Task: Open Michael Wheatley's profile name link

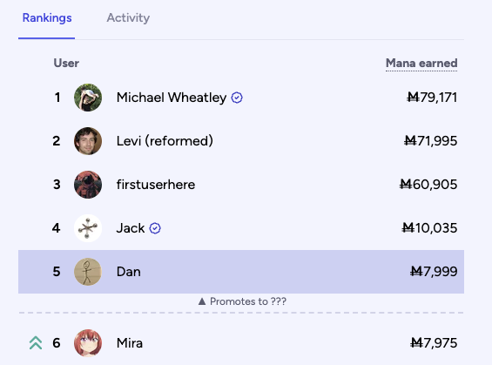Action: tap(172, 98)
